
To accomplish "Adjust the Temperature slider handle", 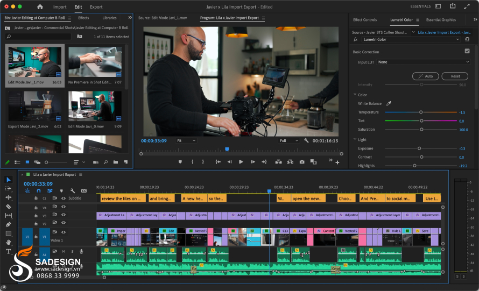I will (x=421, y=112).
